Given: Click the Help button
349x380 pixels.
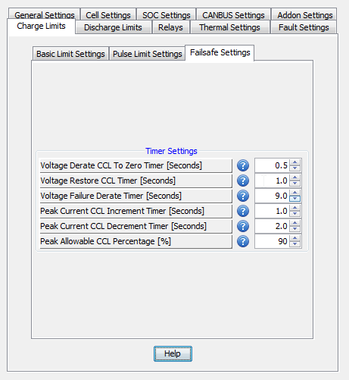Looking at the screenshot, I should 173,353.
